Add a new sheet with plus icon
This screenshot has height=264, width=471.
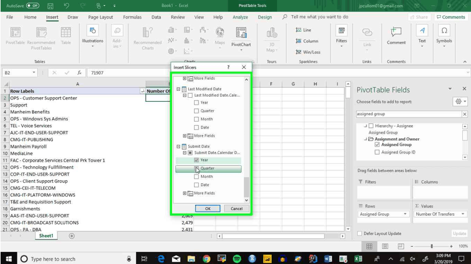71,236
